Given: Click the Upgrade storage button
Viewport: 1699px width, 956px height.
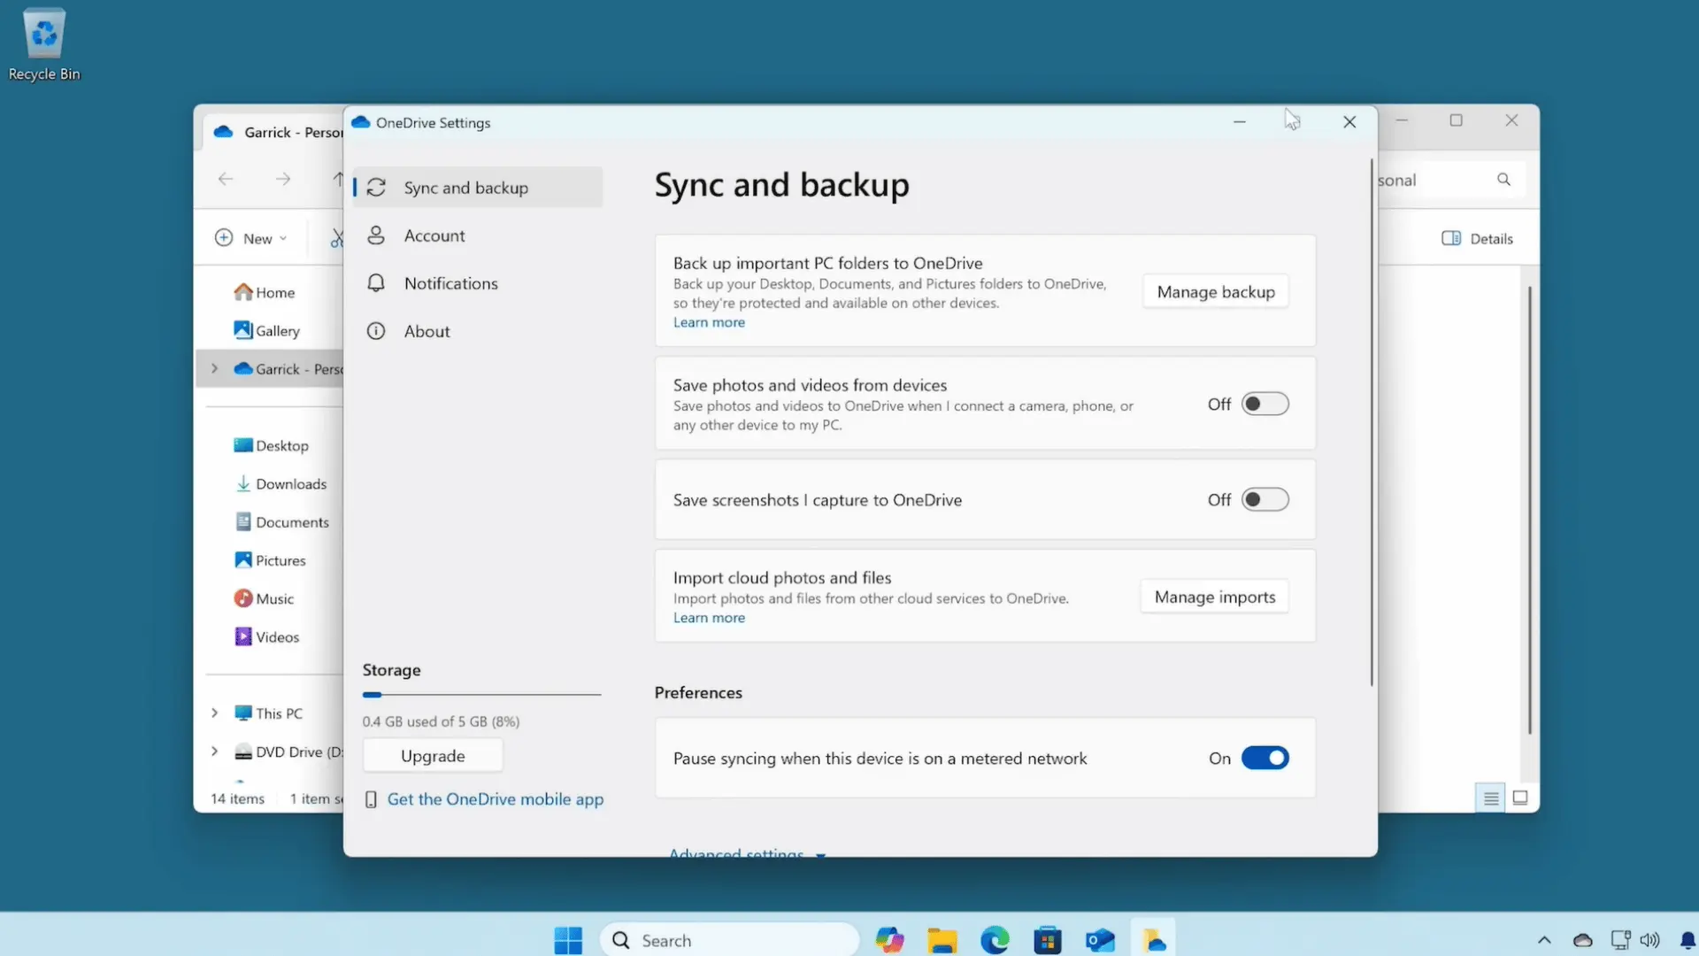Looking at the screenshot, I should (x=433, y=756).
